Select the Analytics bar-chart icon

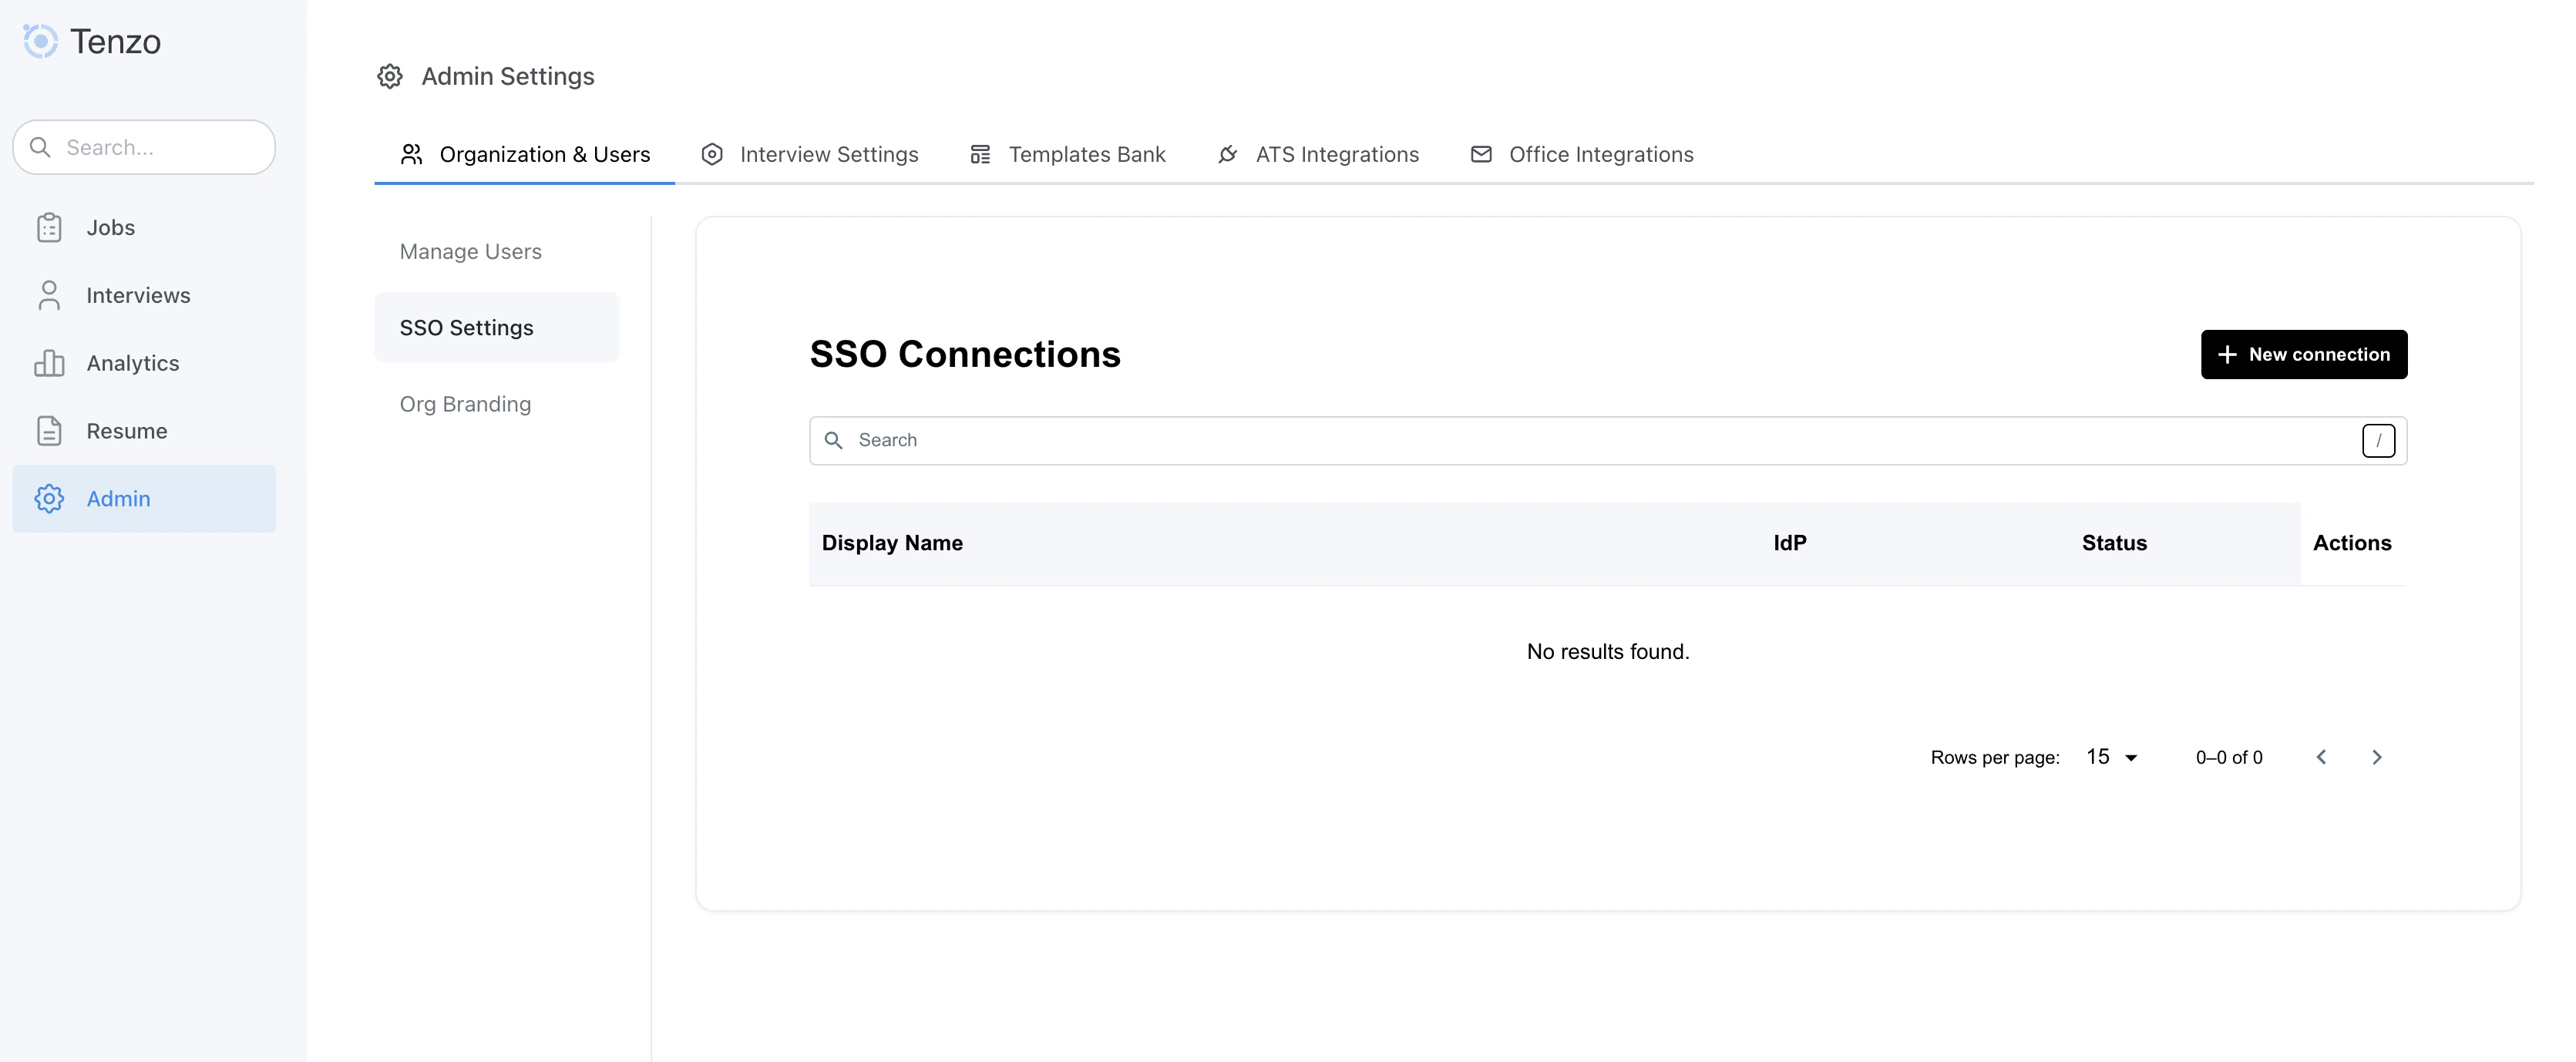click(x=49, y=363)
